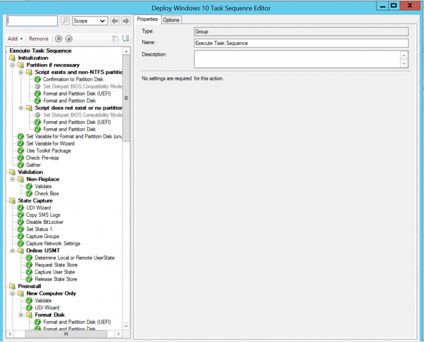Move step down with the down-arrow circle icon
Image resolution: width=424 pixels, height=342 pixels.
pyautogui.click(x=69, y=39)
